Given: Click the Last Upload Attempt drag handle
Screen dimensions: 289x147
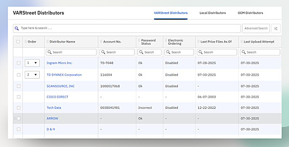Looking at the screenshot, I should [242, 42].
